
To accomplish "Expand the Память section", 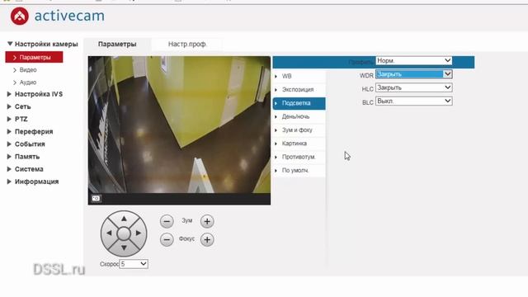I will (23, 157).
